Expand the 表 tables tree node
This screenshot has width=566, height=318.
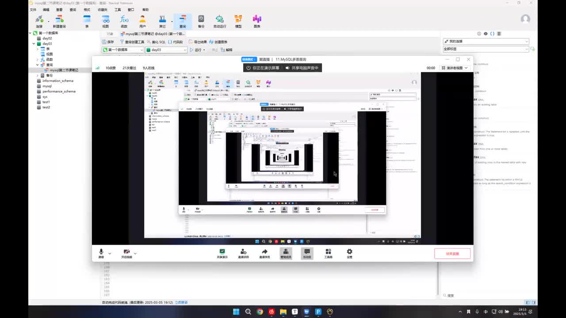38,49
